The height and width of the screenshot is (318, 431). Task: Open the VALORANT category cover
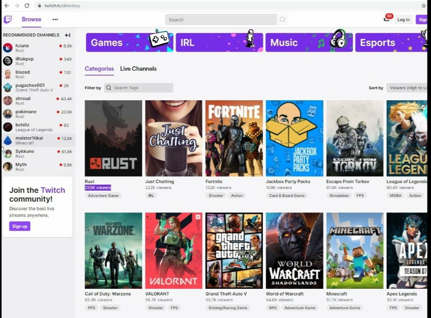tap(173, 250)
